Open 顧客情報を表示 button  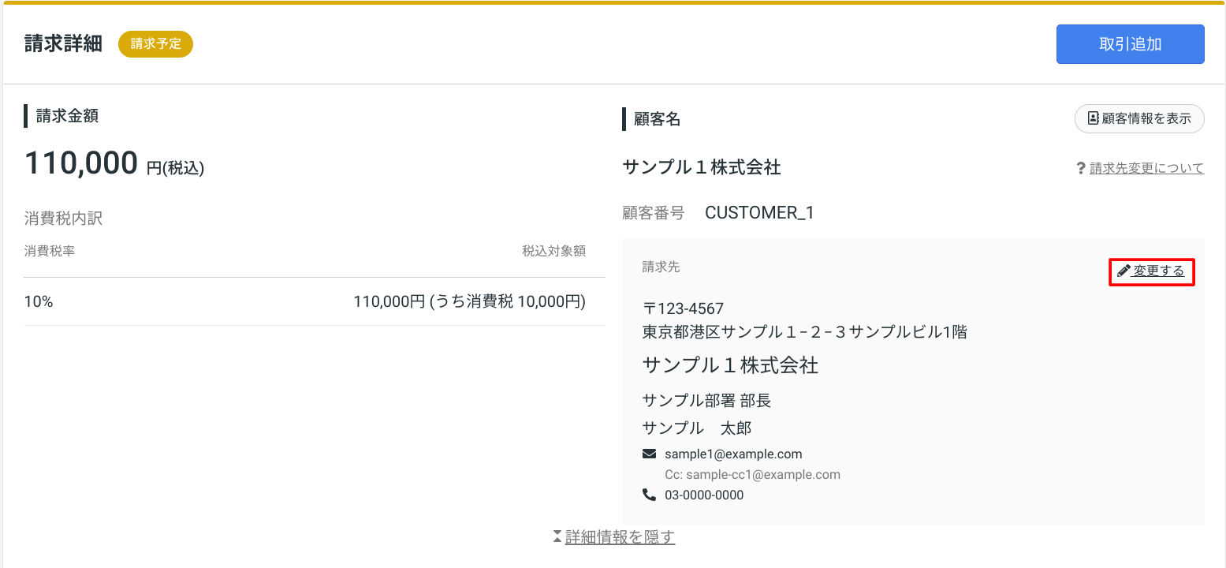1139,118
